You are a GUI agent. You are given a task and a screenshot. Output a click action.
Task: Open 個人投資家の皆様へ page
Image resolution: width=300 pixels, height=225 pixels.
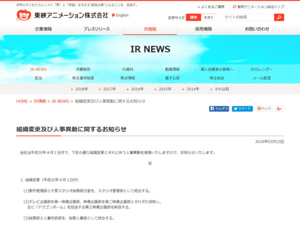tap(217, 70)
